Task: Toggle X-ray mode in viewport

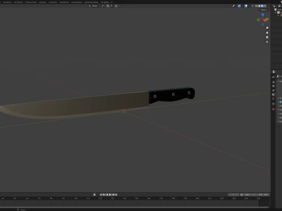Action: click(x=253, y=6)
